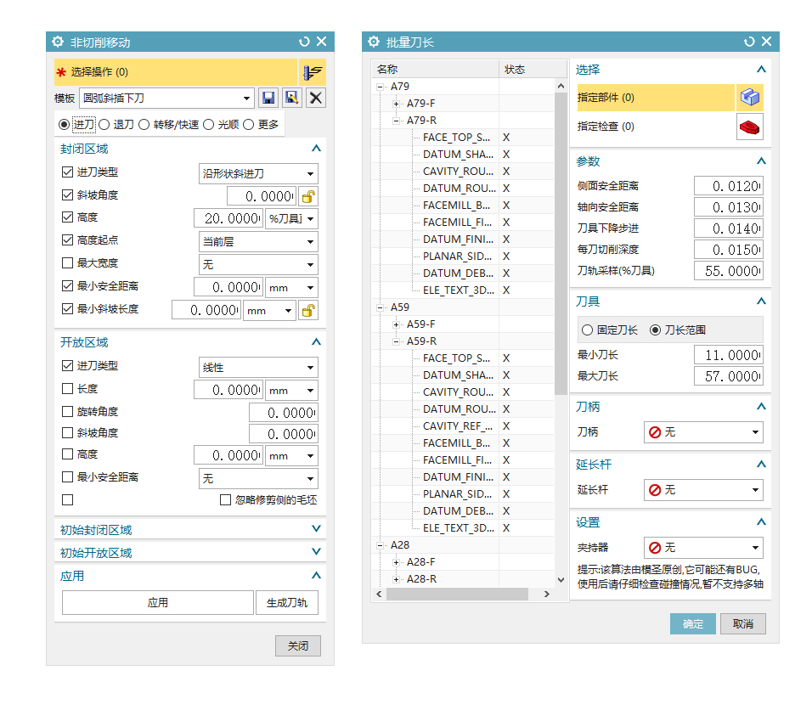Image resolution: width=812 pixels, height=710 pixels.
Task: Open the 模板 dropdown showing 圆弧斜插下刀
Action: click(166, 99)
